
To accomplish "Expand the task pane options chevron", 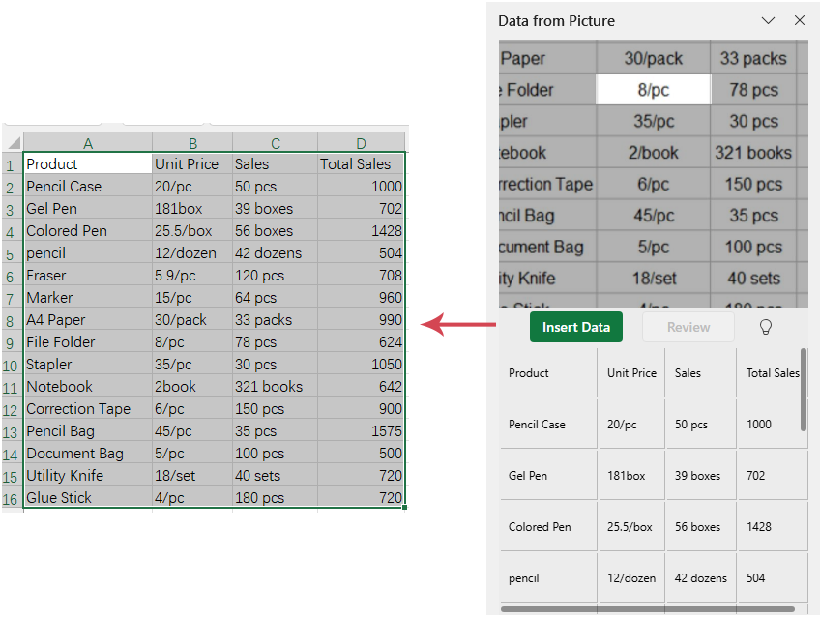I will 769,20.
